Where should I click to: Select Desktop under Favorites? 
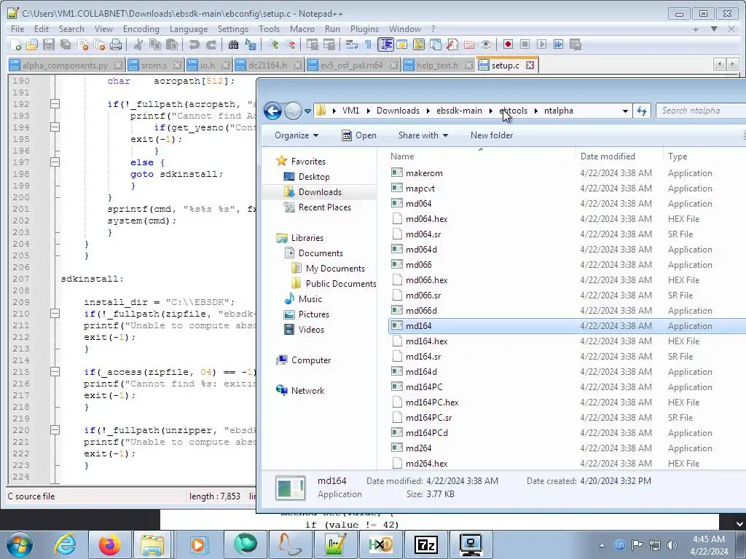coord(313,176)
